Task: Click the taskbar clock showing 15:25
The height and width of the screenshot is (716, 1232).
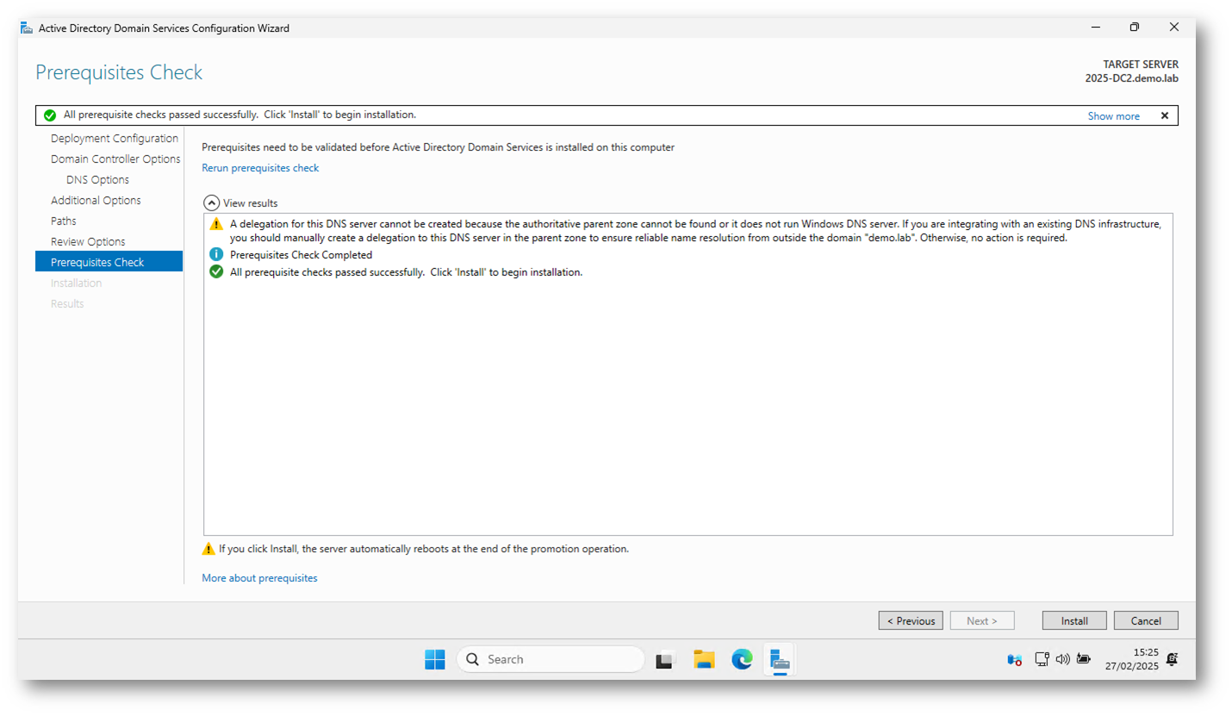Action: [x=1131, y=659]
